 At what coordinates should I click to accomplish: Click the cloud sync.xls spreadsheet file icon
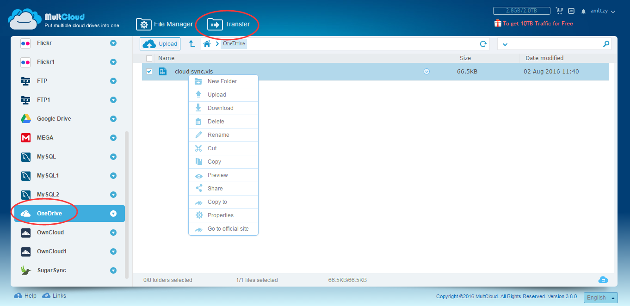coord(163,72)
